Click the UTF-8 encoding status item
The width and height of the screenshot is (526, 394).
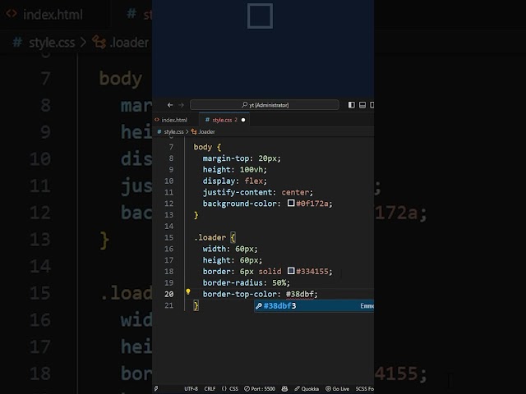tap(191, 388)
